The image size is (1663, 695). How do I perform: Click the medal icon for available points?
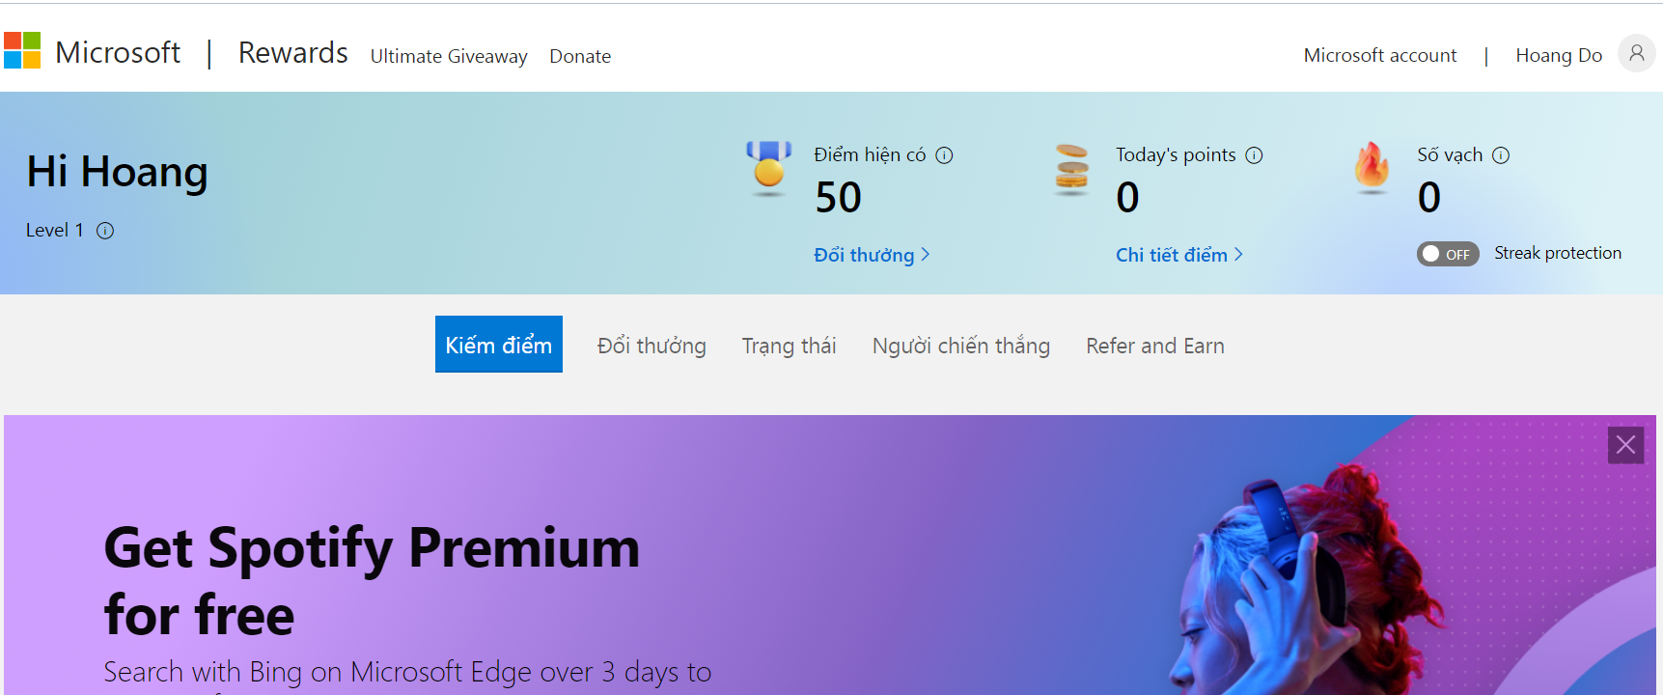click(x=768, y=167)
